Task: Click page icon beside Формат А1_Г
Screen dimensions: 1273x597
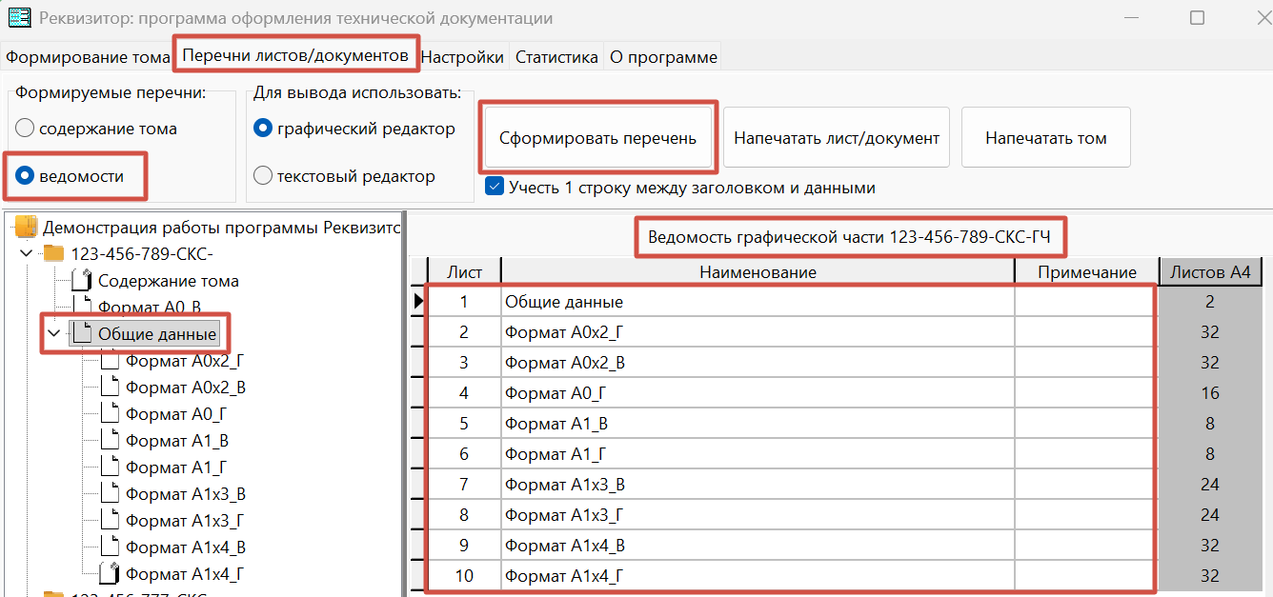Action: [x=111, y=467]
